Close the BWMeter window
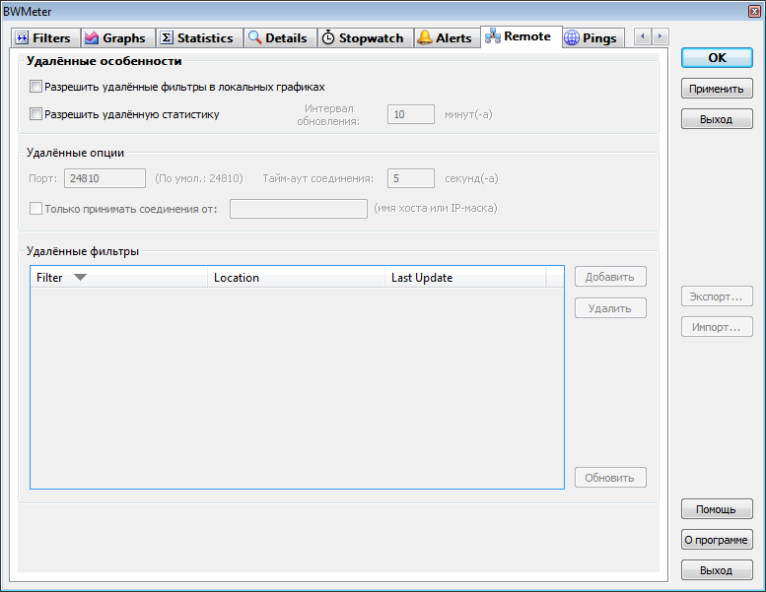Image resolution: width=766 pixels, height=592 pixels. (755, 11)
